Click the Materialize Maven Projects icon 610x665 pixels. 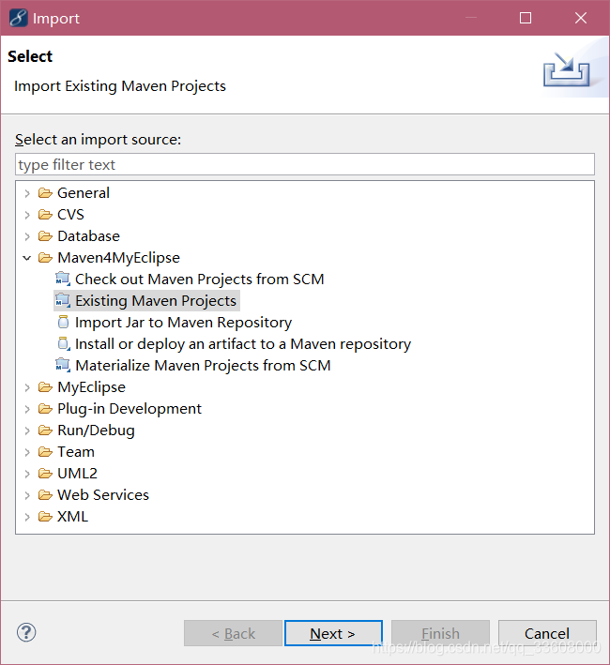click(63, 366)
